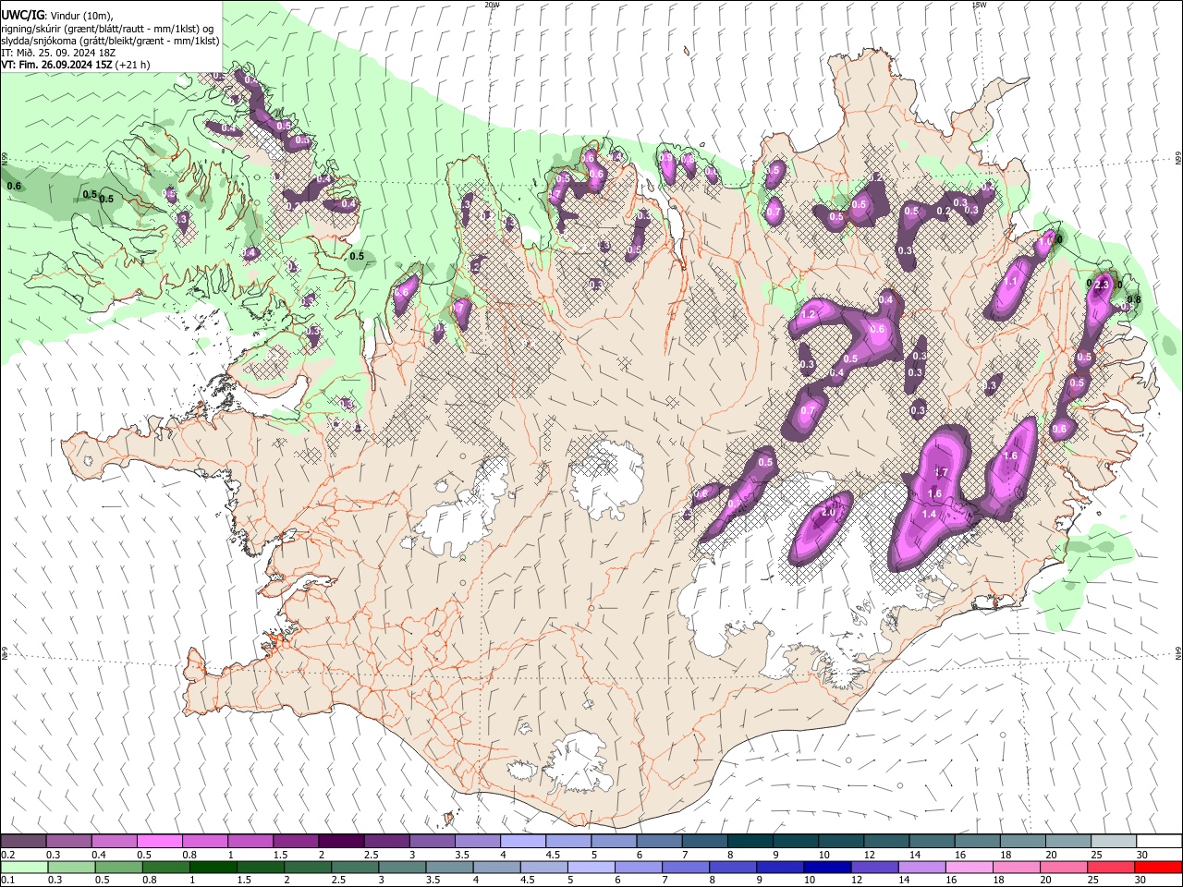Click the 'rigning/skúrir (grænt/blátt/rautt' header line

[x=107, y=29]
